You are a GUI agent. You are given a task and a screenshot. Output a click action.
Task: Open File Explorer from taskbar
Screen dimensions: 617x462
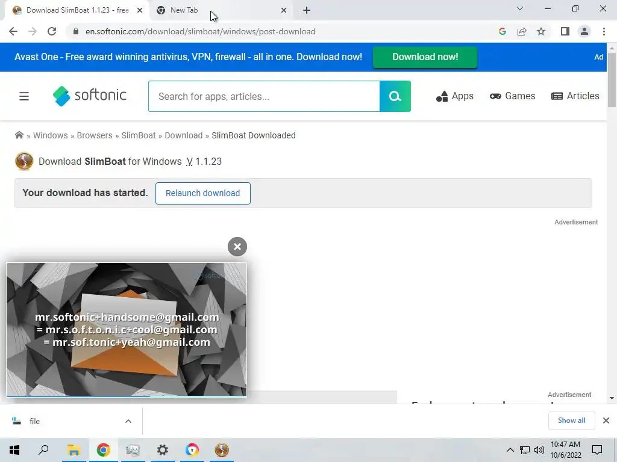point(74,450)
